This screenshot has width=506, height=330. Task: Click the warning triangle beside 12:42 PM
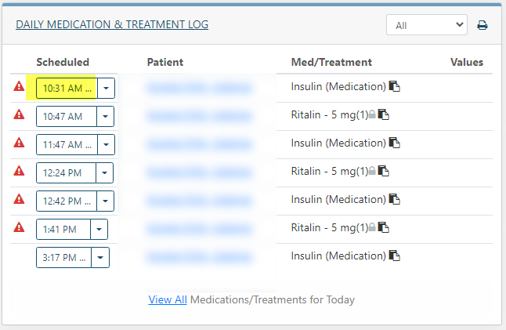(19, 199)
